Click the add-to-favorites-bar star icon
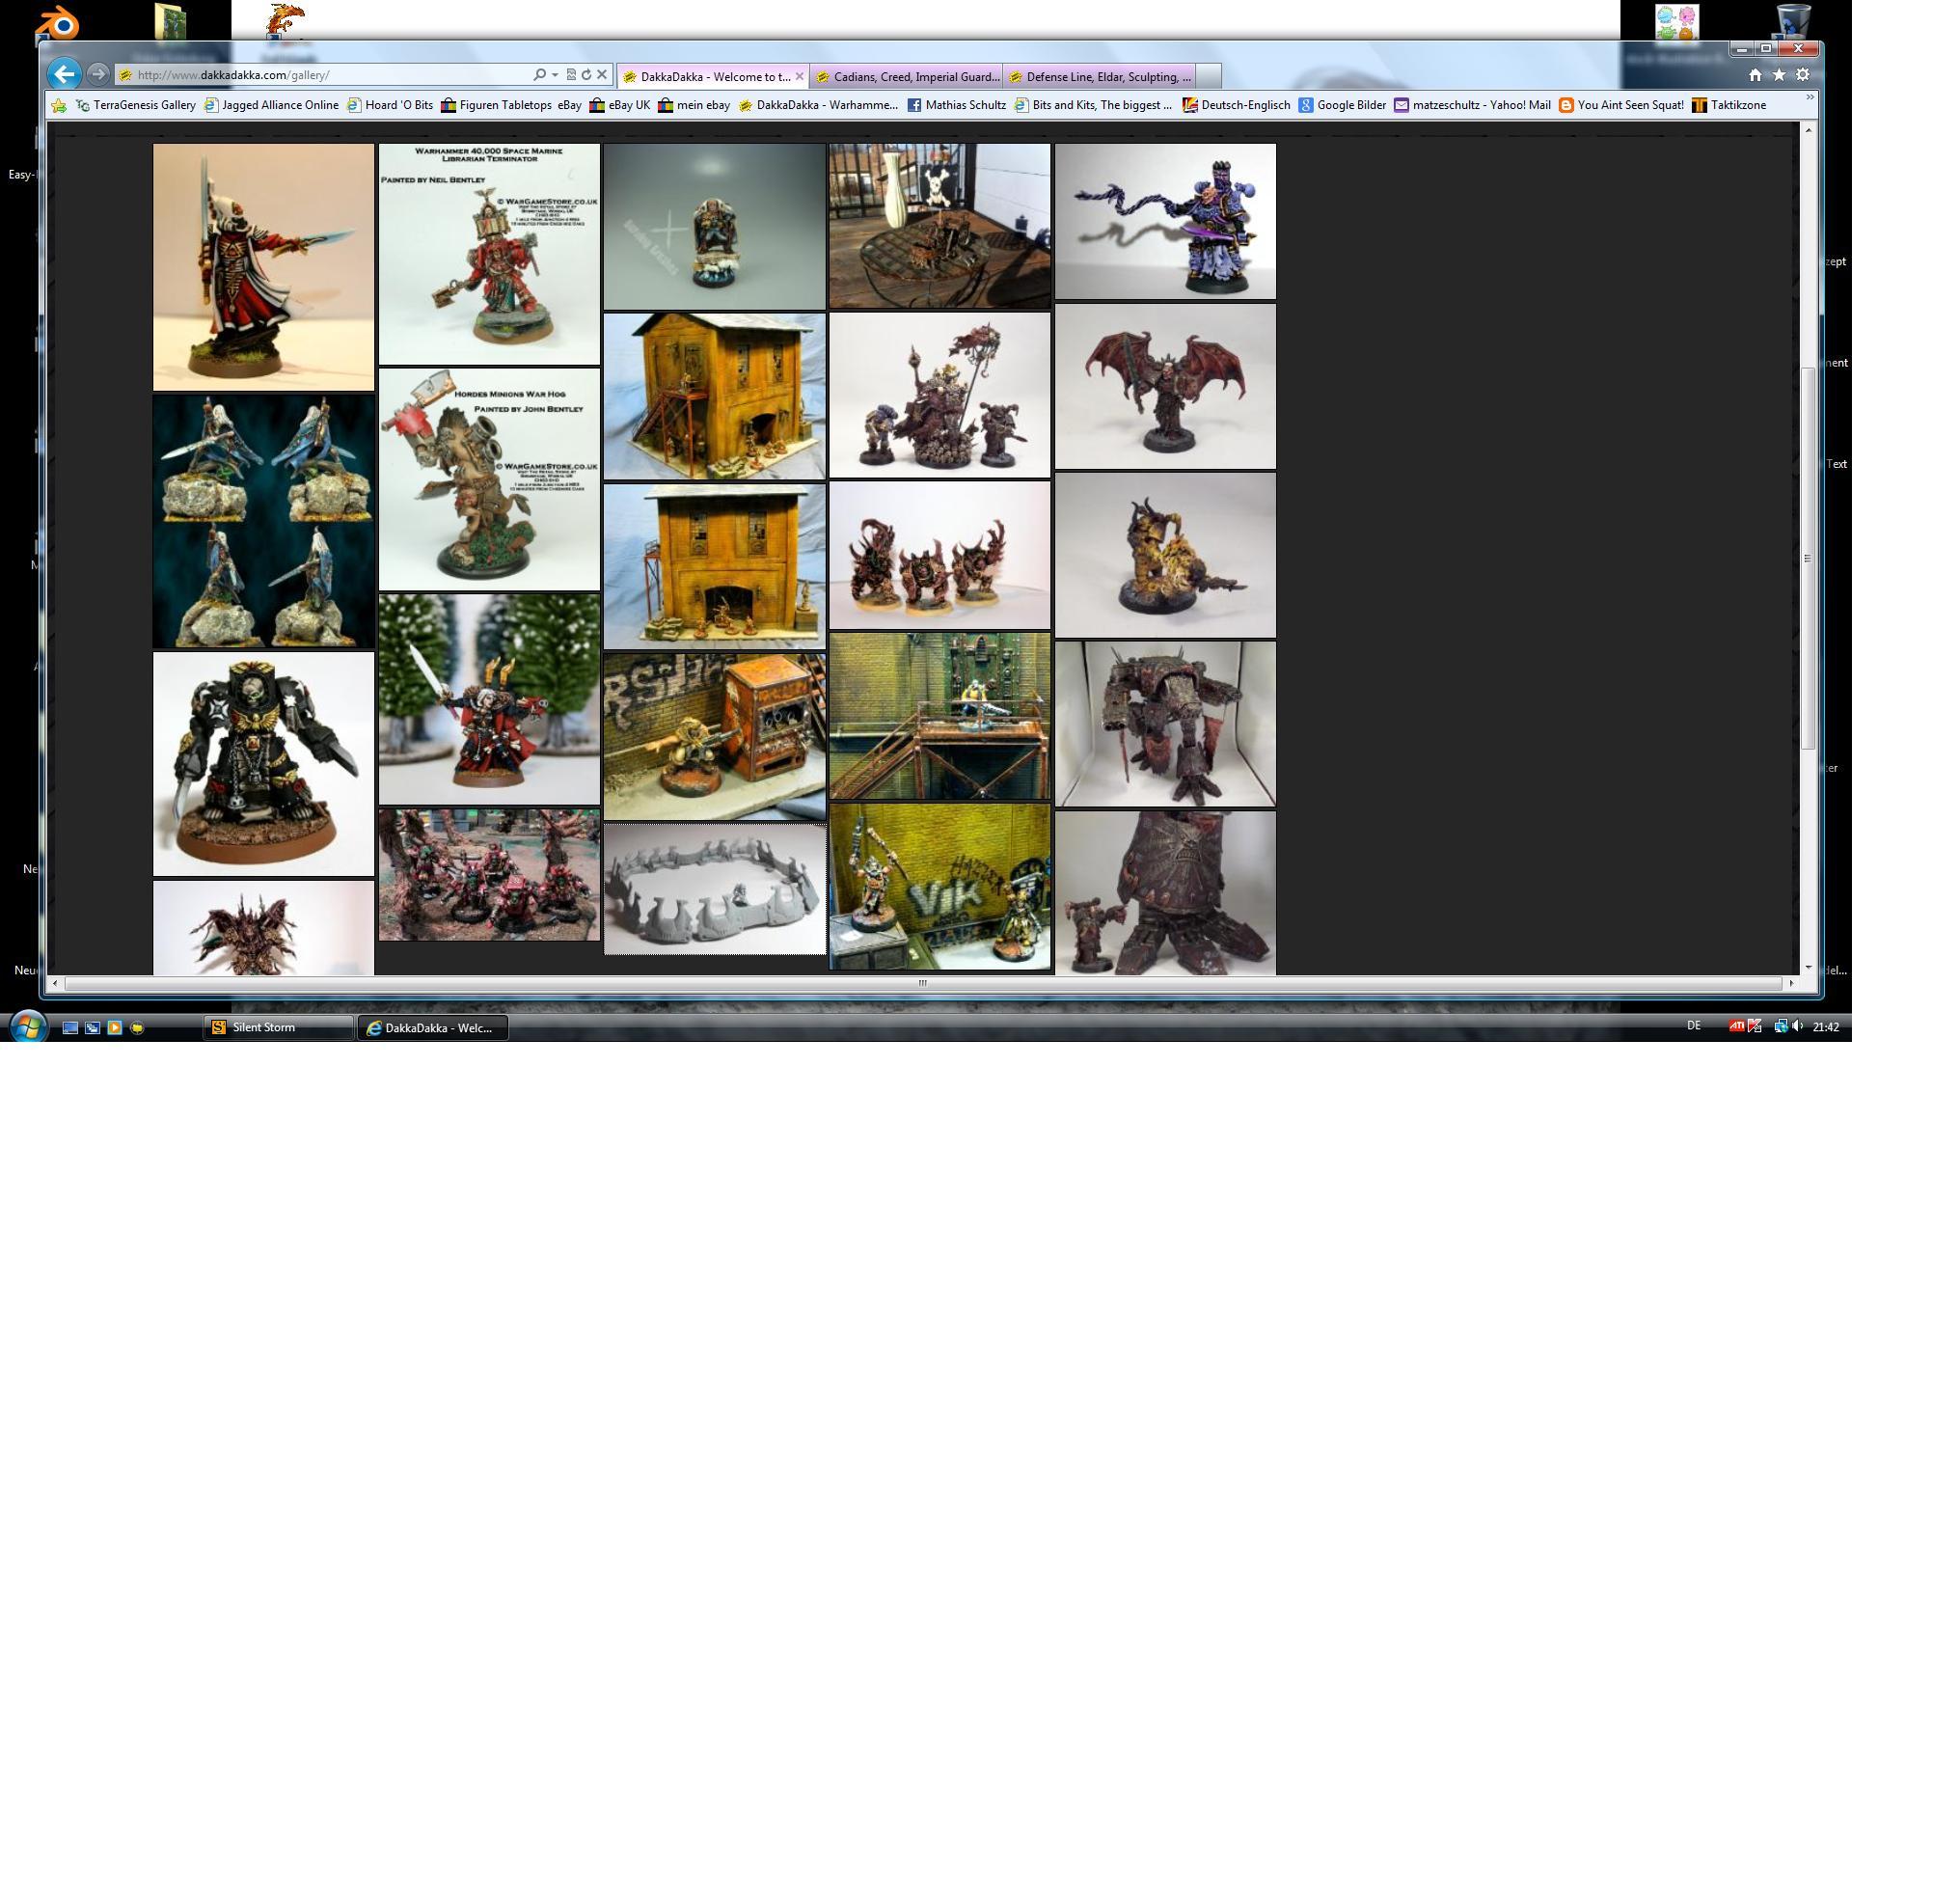Viewport: 1960px width, 1887px height. [59, 105]
